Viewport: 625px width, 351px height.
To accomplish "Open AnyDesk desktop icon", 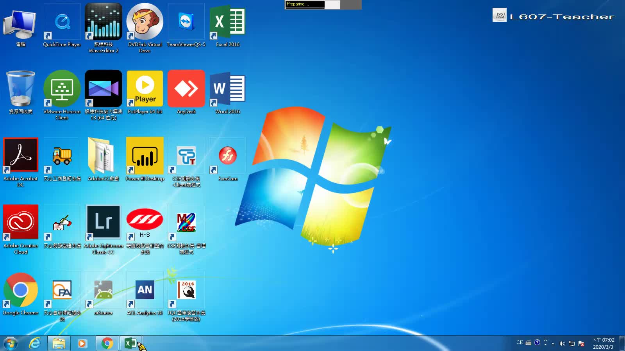I will tap(186, 92).
